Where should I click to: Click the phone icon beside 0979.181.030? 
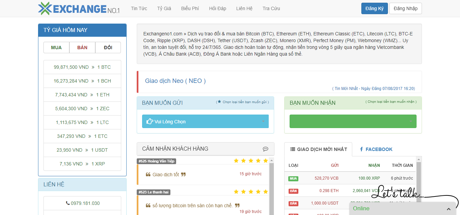coord(68,203)
